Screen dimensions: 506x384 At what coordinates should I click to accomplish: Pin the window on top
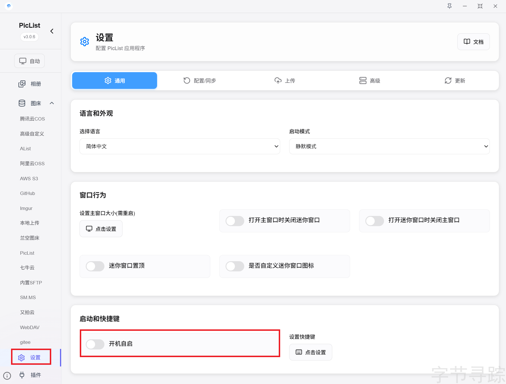tap(449, 6)
